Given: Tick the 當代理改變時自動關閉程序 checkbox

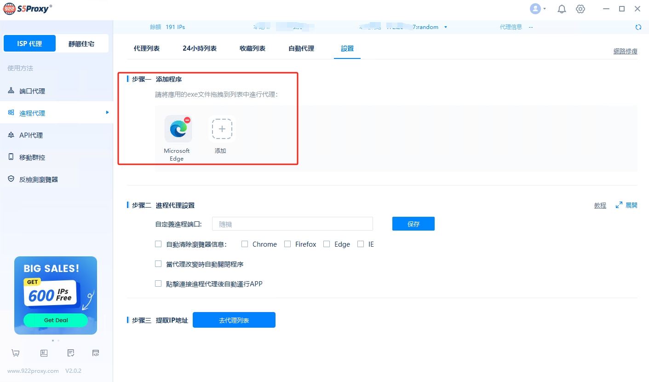Looking at the screenshot, I should click(x=158, y=264).
